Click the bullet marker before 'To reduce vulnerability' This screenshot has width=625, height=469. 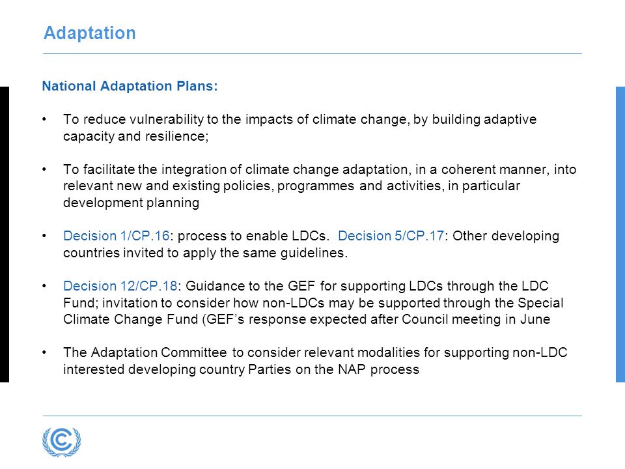point(44,119)
